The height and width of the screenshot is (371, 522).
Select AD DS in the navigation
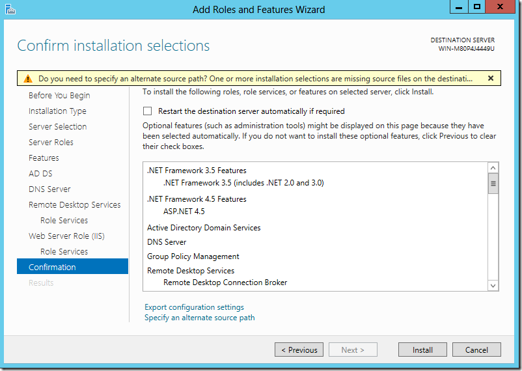click(40, 174)
